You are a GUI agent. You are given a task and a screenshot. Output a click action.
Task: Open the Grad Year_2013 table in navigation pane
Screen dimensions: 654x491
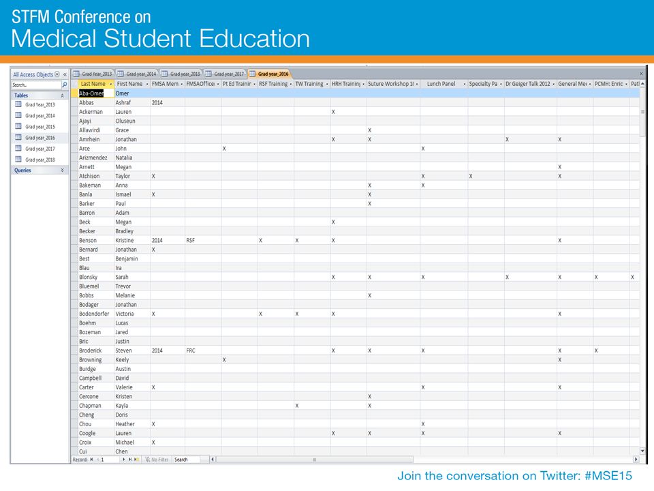pos(40,105)
